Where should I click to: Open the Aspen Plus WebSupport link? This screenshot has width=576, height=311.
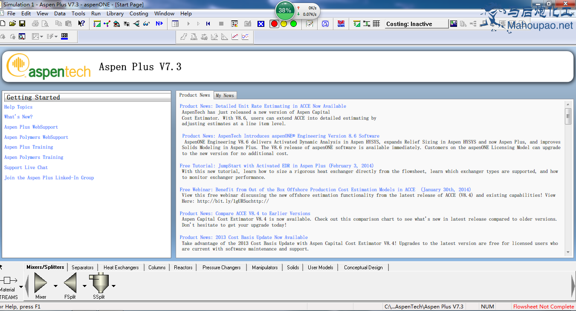31,127
